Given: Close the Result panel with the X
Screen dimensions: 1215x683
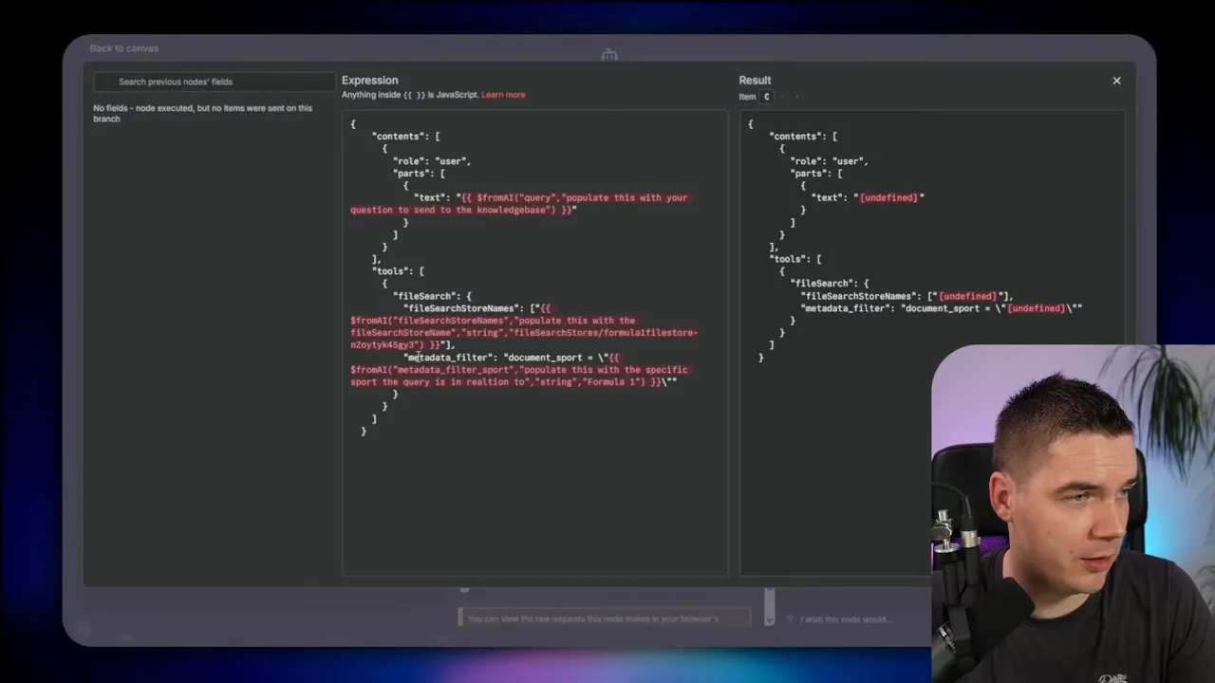Looking at the screenshot, I should pyautogui.click(x=1116, y=81).
